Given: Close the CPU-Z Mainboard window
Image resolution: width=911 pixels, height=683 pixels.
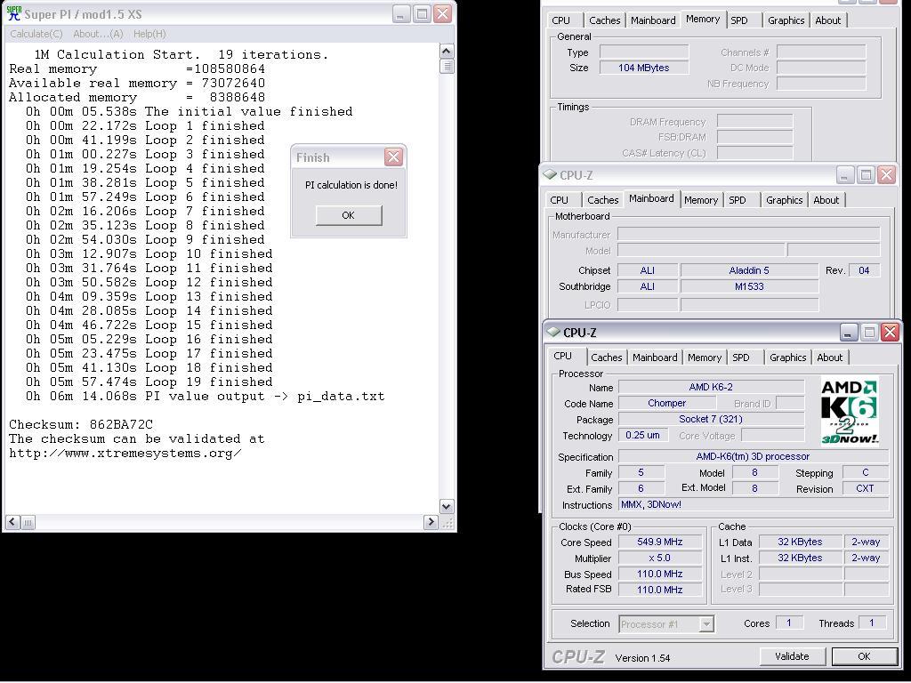Looking at the screenshot, I should pyautogui.click(x=886, y=175).
